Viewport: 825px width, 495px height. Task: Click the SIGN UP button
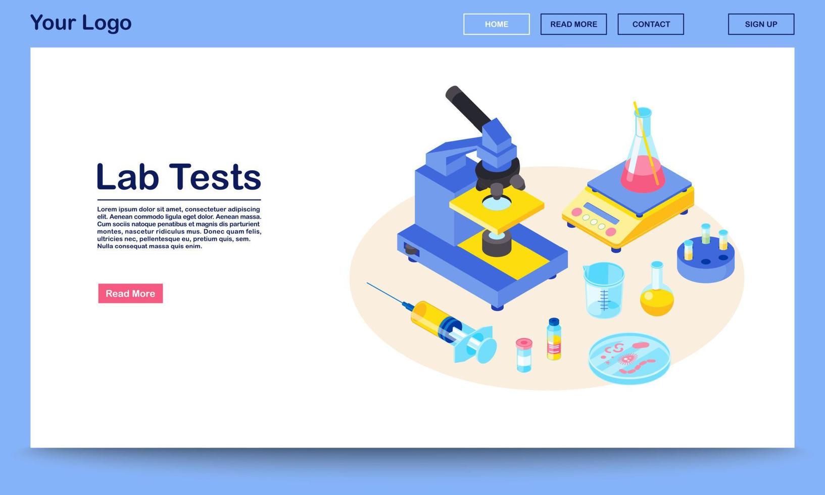760,24
